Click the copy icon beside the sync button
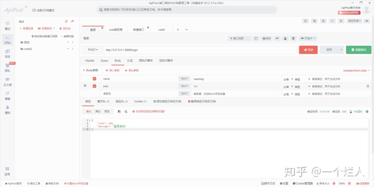This screenshot has height=187, width=374. (256, 38)
